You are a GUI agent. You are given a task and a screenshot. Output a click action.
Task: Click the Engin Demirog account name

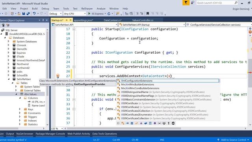point(241,9)
